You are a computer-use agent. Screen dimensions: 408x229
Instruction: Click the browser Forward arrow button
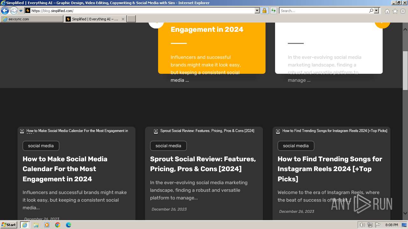click(x=14, y=11)
